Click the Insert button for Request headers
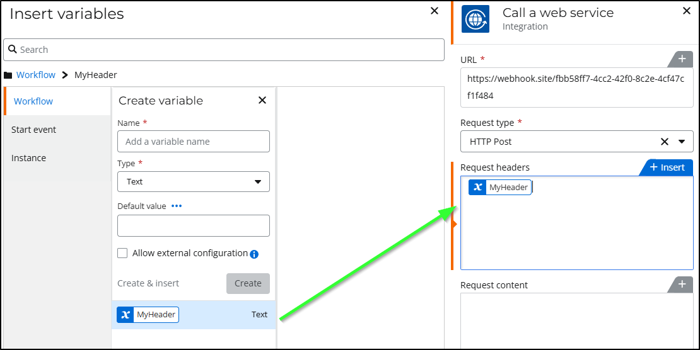700x350 pixels. click(667, 167)
